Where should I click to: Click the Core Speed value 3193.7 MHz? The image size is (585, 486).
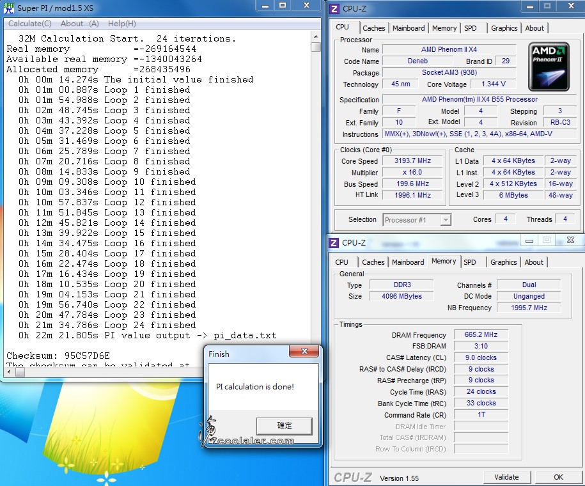click(x=412, y=161)
